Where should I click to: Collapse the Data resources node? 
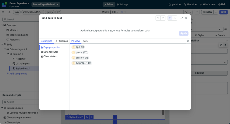coord(2,108)
